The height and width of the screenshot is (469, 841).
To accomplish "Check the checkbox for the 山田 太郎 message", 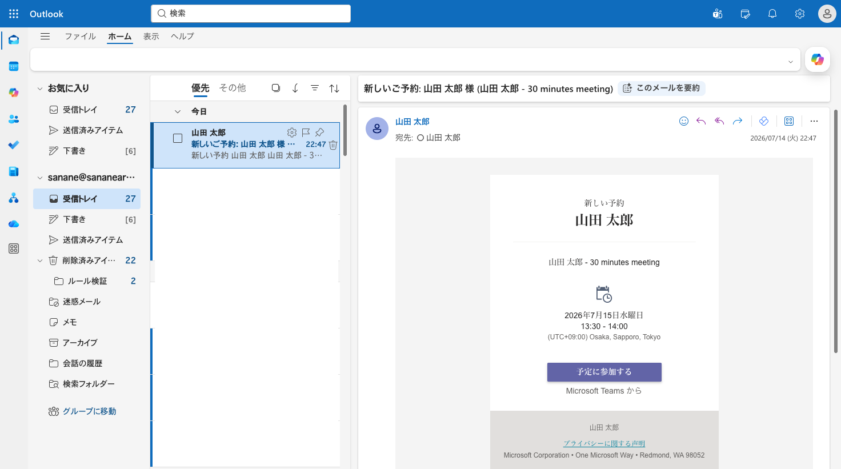I will pos(178,138).
